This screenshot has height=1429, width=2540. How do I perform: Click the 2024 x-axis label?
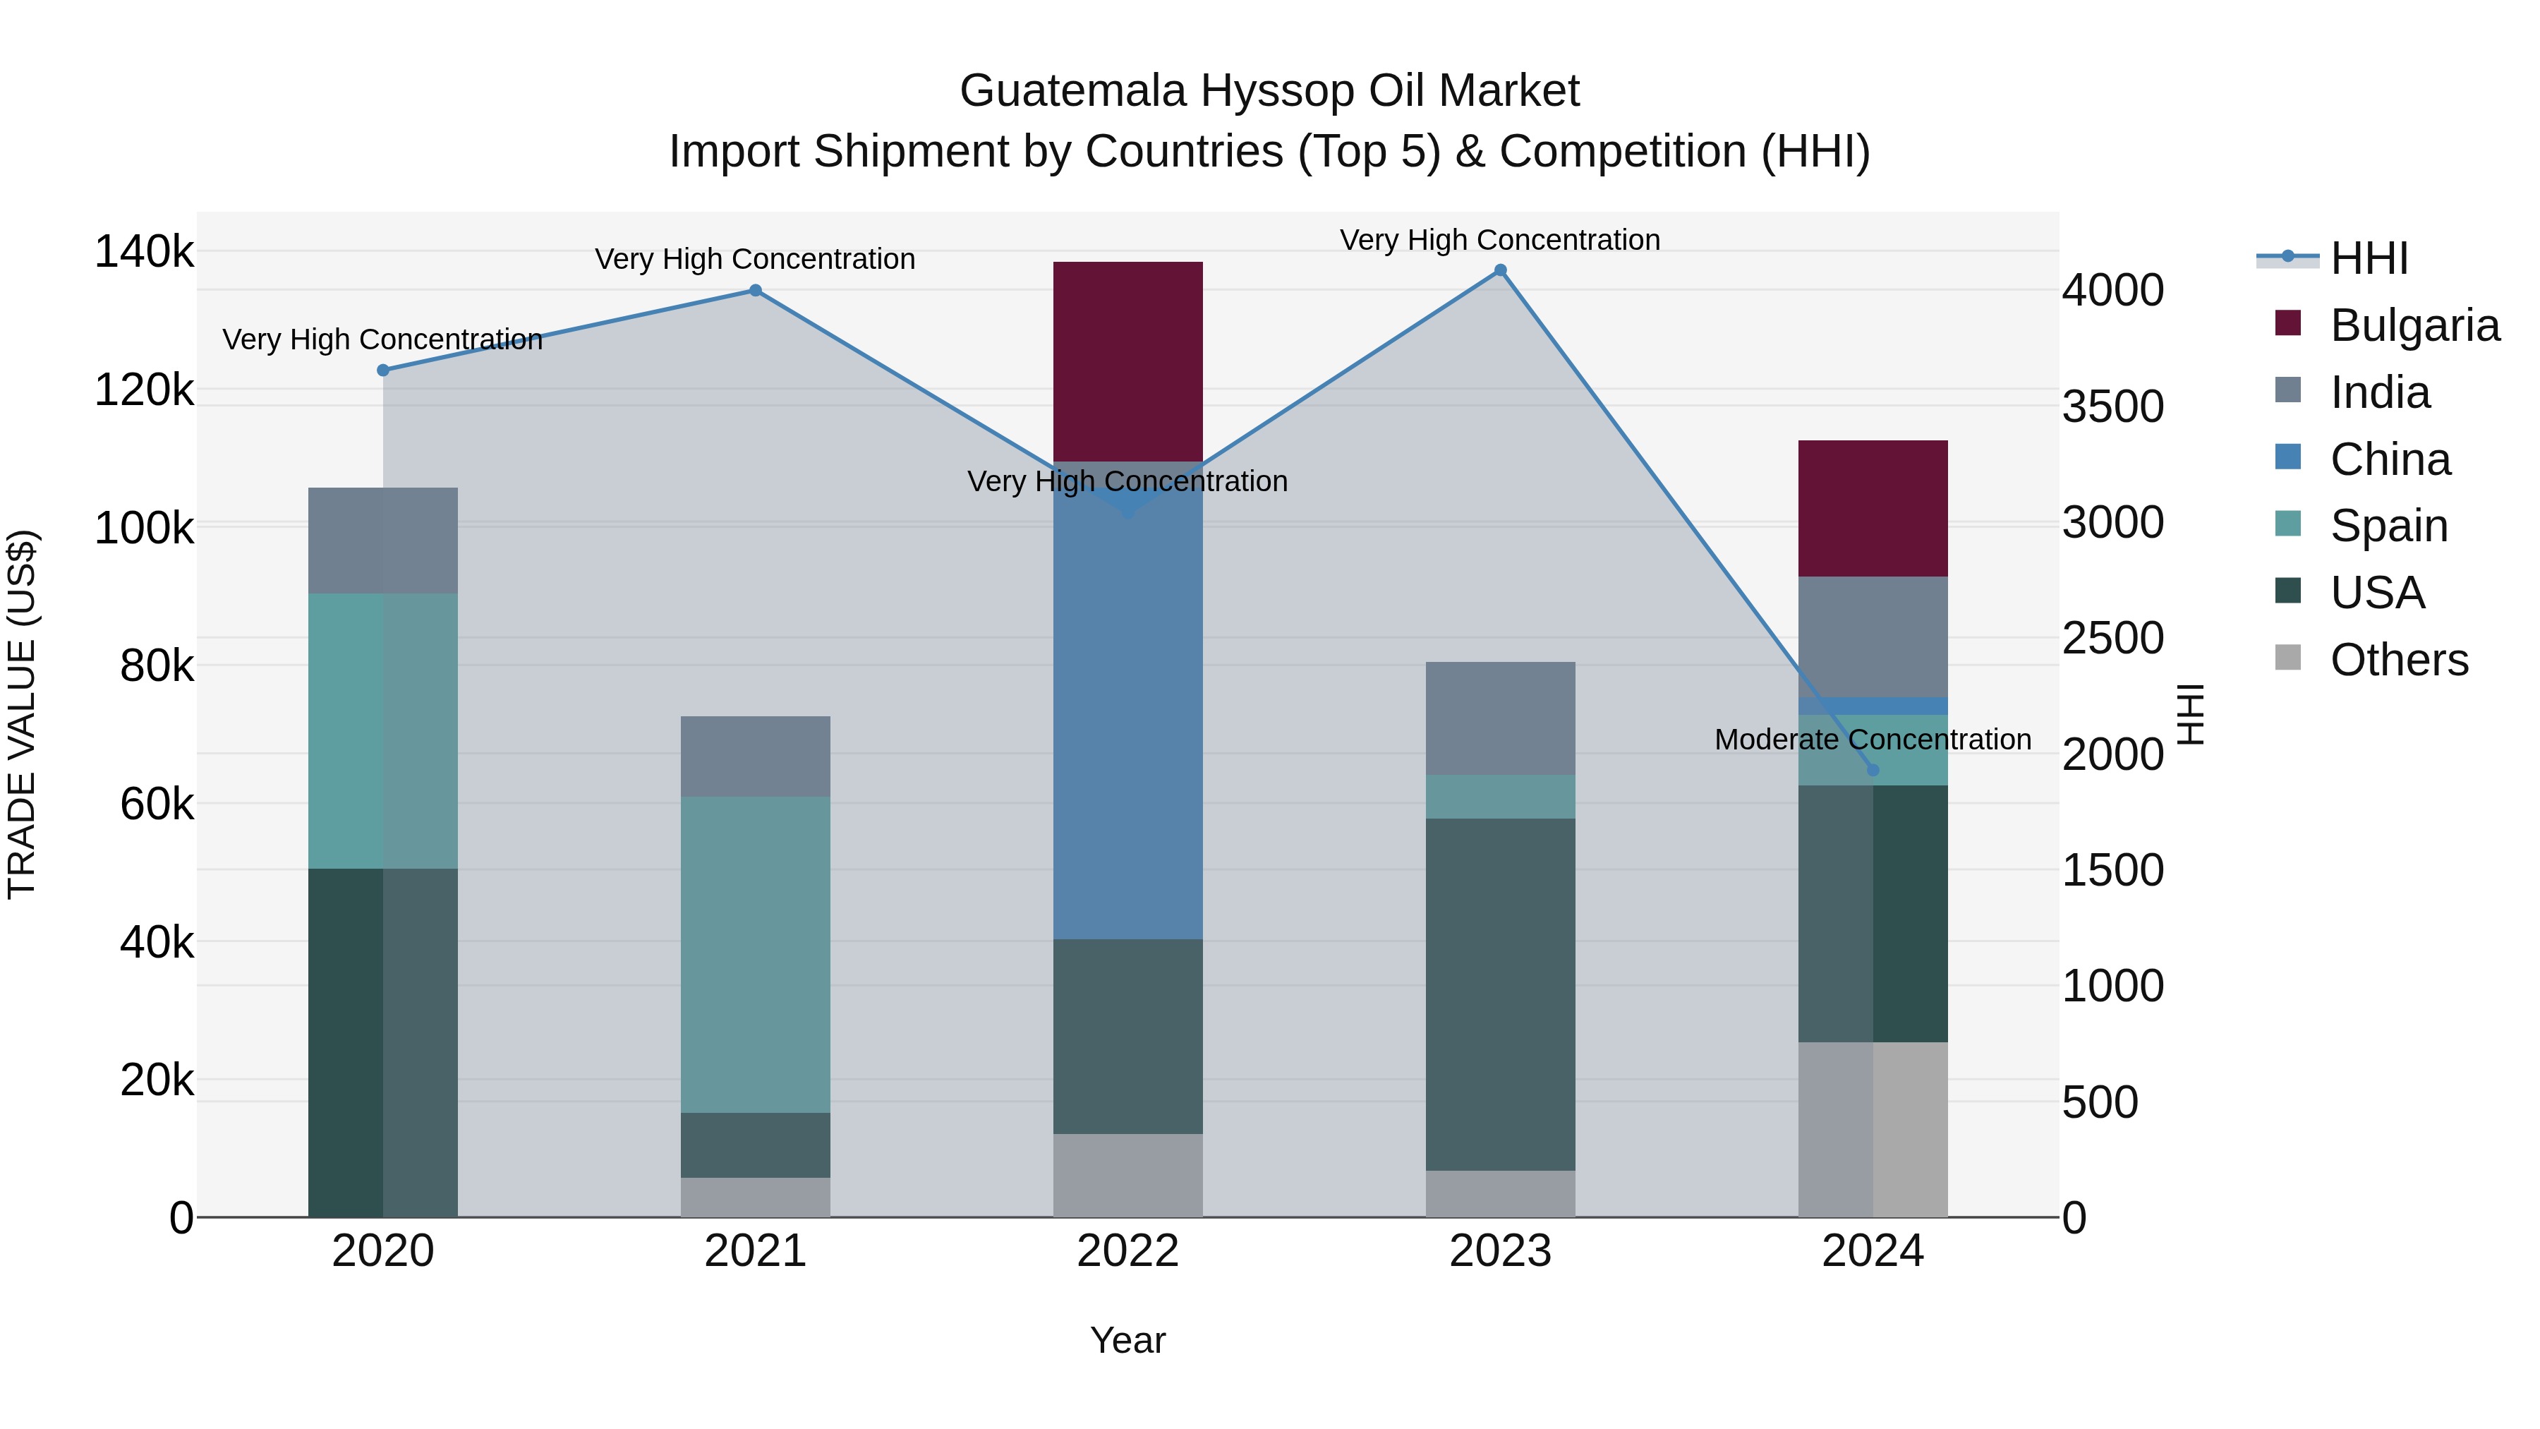tap(1873, 1251)
